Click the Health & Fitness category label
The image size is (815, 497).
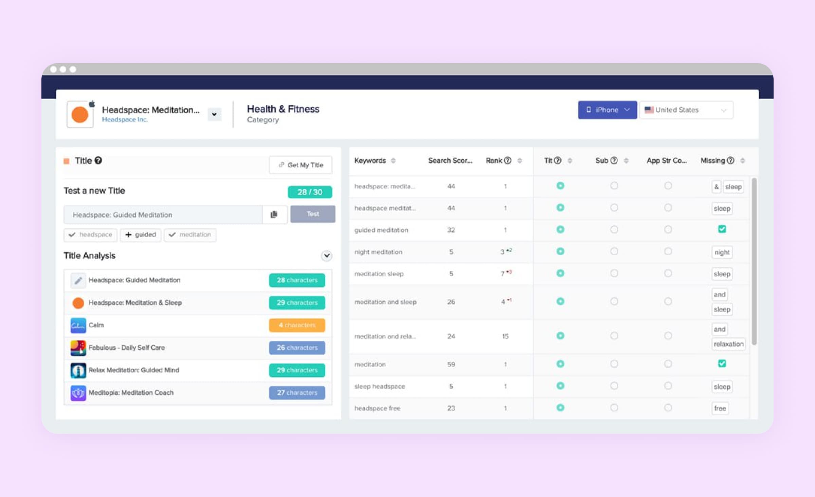pos(283,109)
